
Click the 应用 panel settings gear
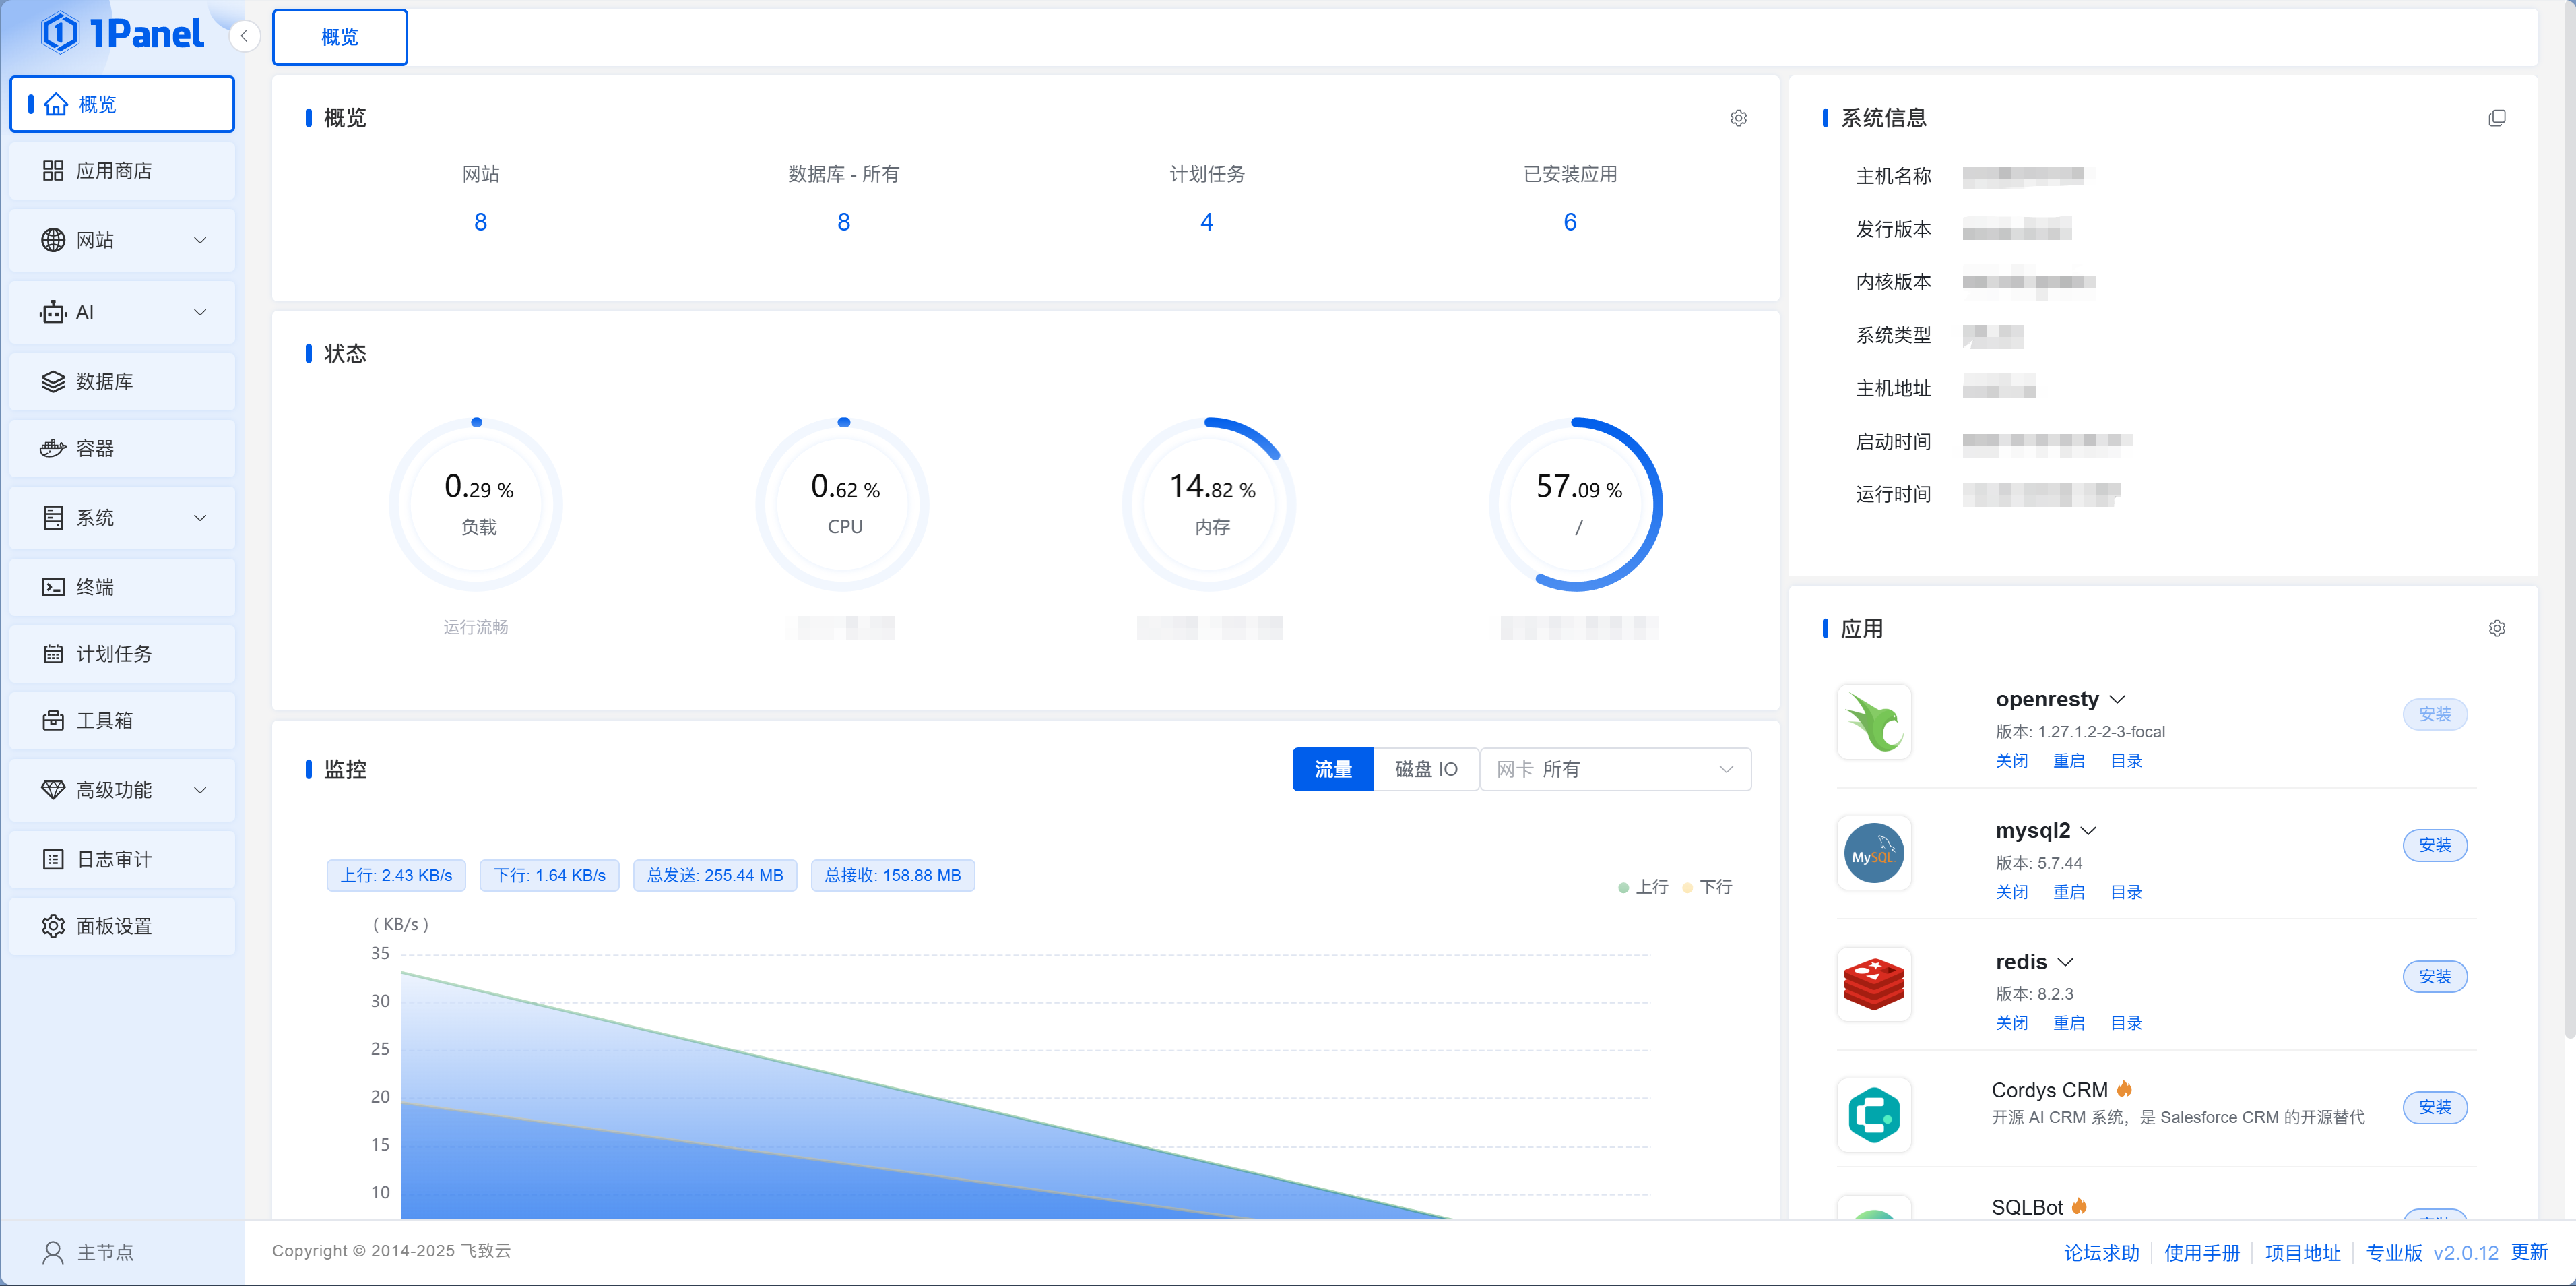2498,628
